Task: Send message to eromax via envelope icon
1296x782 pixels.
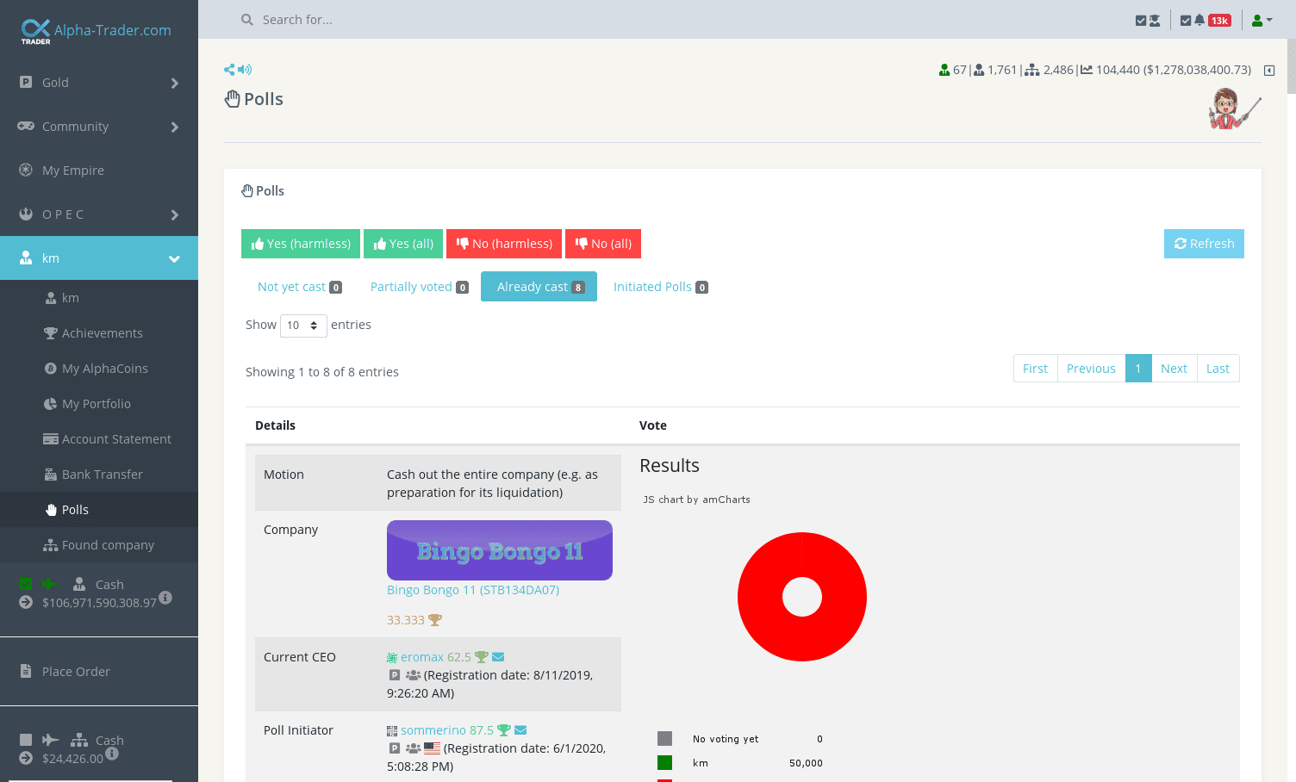Action: pos(498,657)
